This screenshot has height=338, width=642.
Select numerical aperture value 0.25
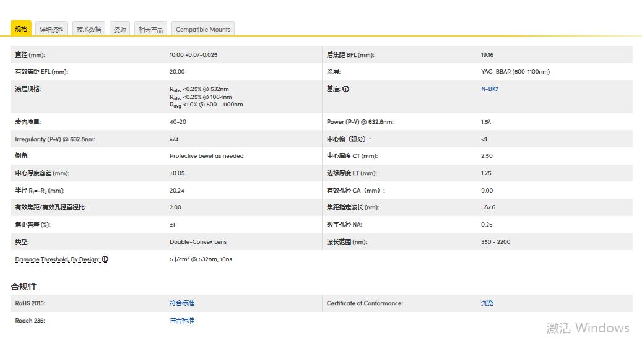pos(487,225)
